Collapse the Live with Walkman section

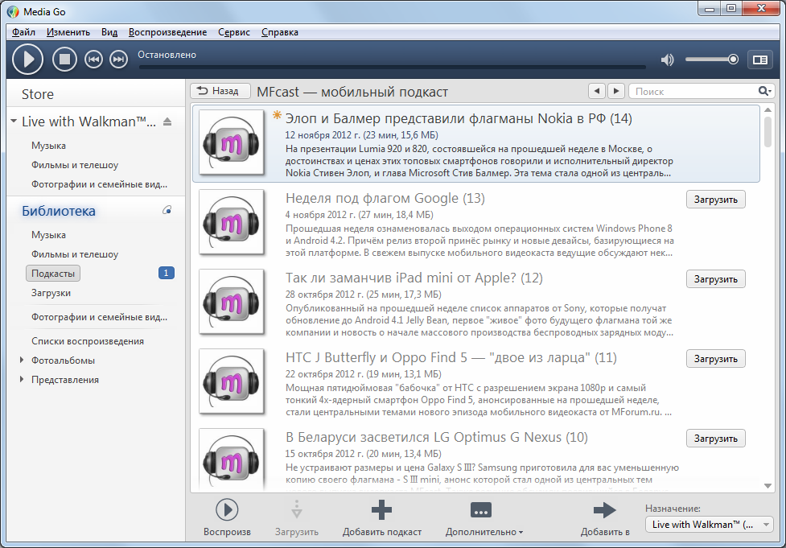[x=14, y=122]
